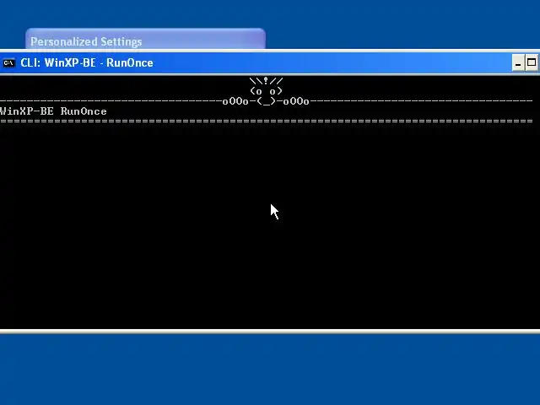Click the 'WinXP-BE RunOnce' console text

point(53,111)
